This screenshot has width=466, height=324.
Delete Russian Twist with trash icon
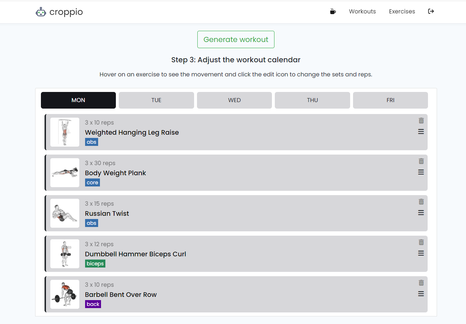tap(421, 202)
